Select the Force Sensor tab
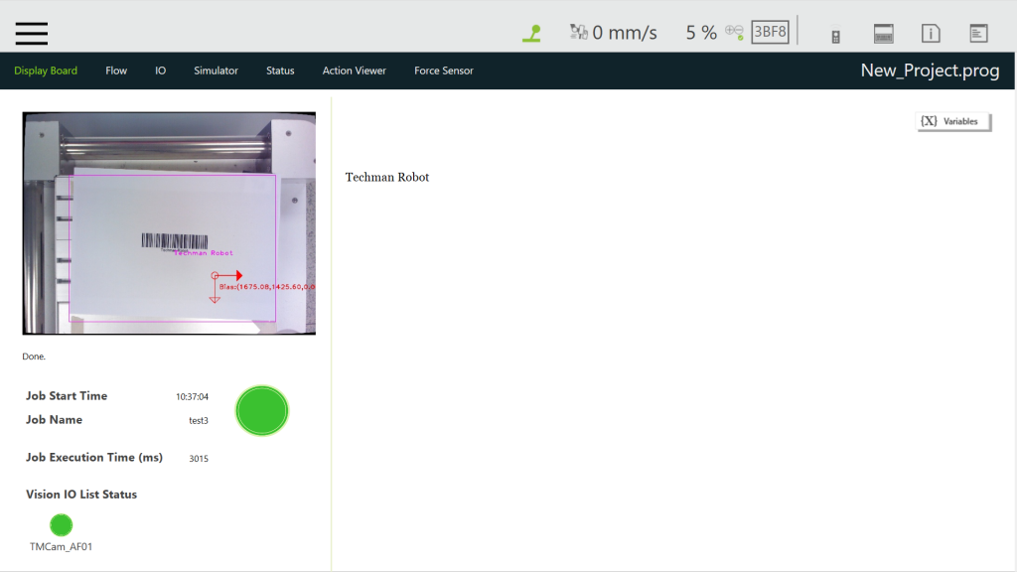The image size is (1017, 572). pyautogui.click(x=443, y=71)
